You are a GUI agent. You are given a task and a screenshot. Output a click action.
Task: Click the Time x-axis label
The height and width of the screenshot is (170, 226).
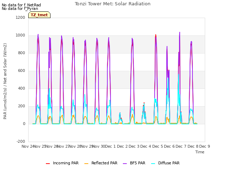click(x=200, y=152)
